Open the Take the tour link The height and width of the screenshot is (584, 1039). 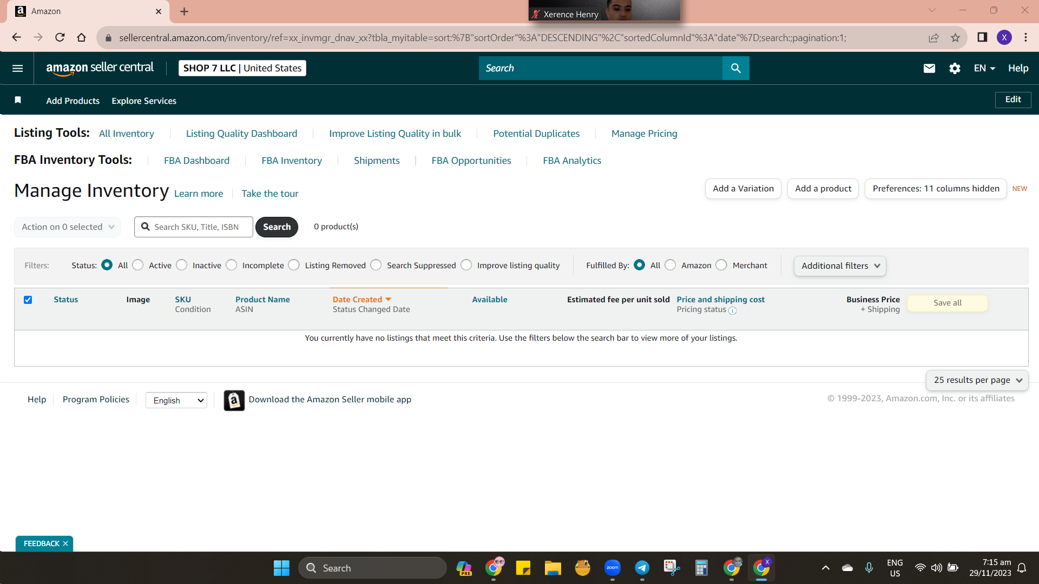[270, 194]
